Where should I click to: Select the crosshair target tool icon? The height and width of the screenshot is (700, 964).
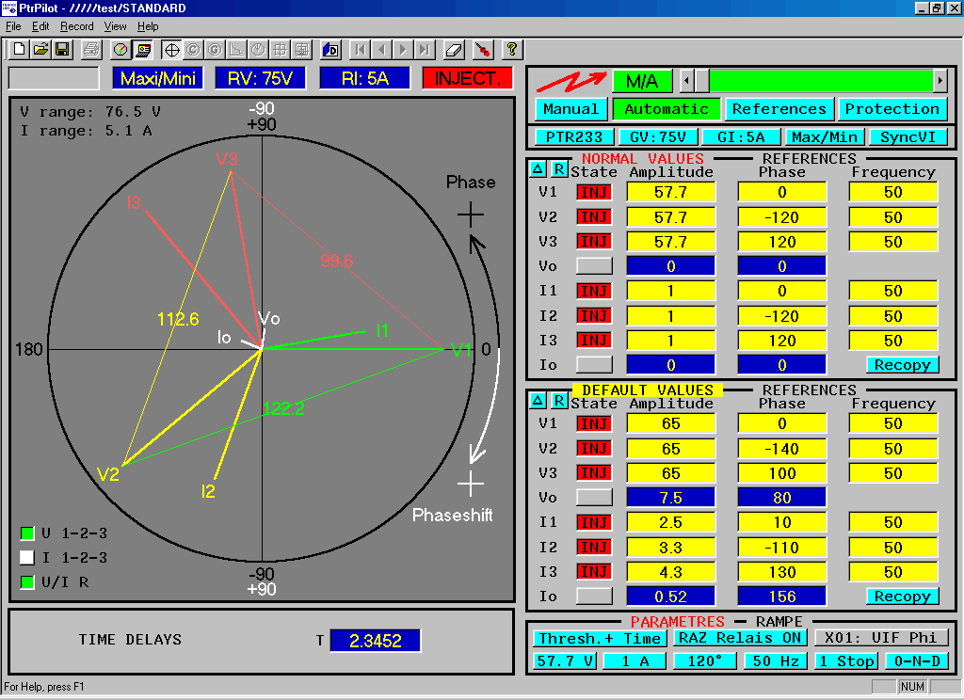pyautogui.click(x=171, y=49)
